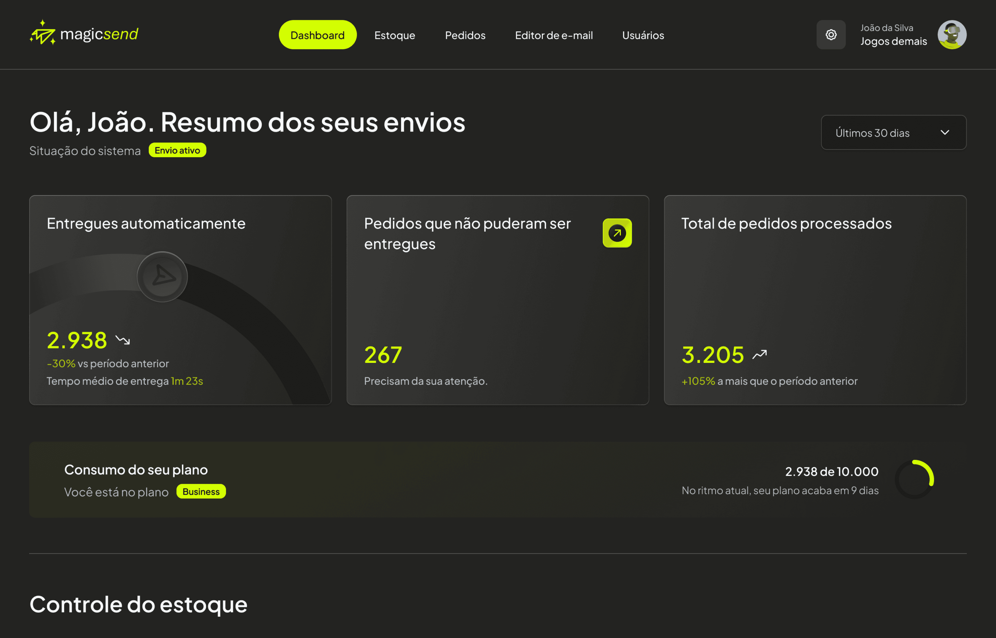The image size is (996, 638).
Task: Click the downward trend arrow beside 2.938
Action: point(123,340)
